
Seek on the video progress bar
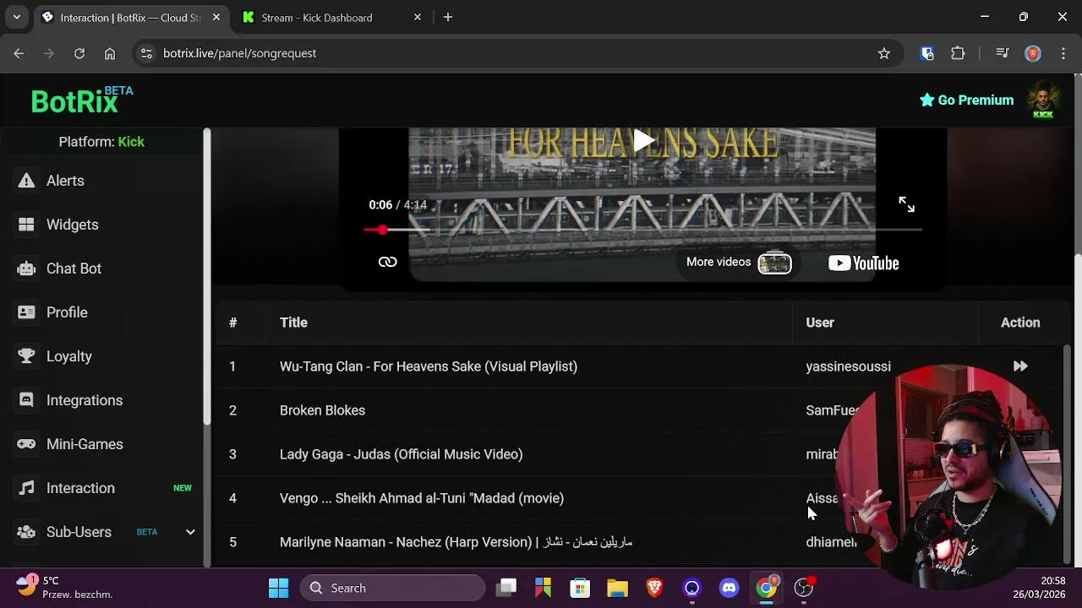point(642,230)
